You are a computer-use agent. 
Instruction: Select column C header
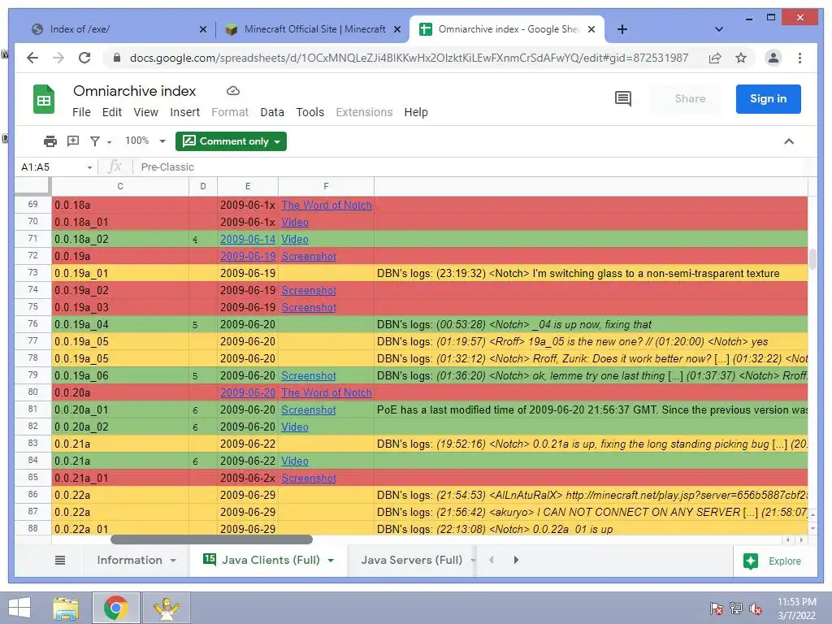(120, 186)
